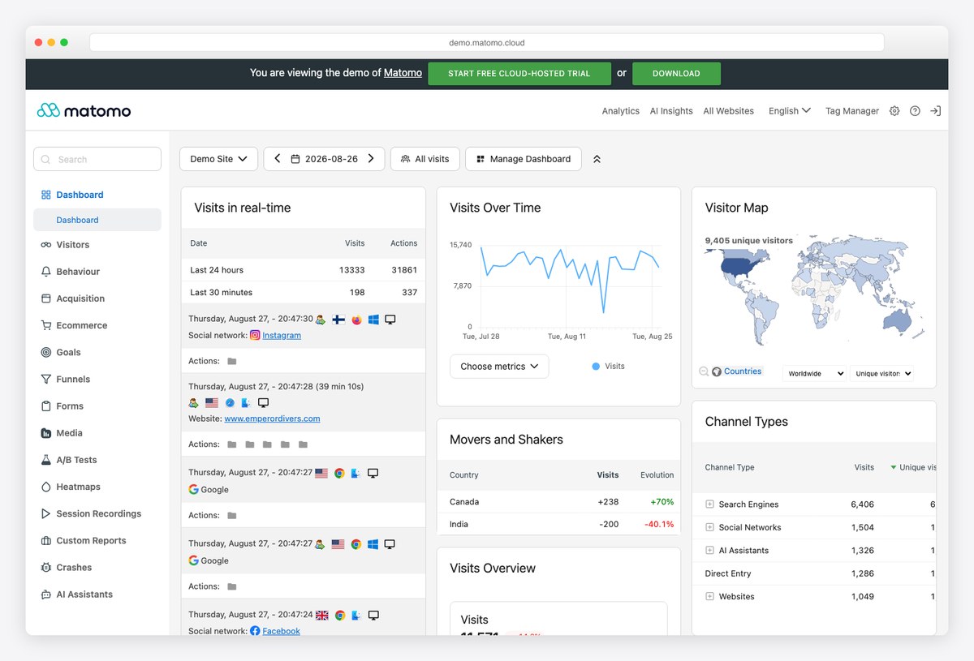This screenshot has height=661, width=974.
Task: Click Start Free Cloud-Hosted Trial button
Action: (519, 73)
